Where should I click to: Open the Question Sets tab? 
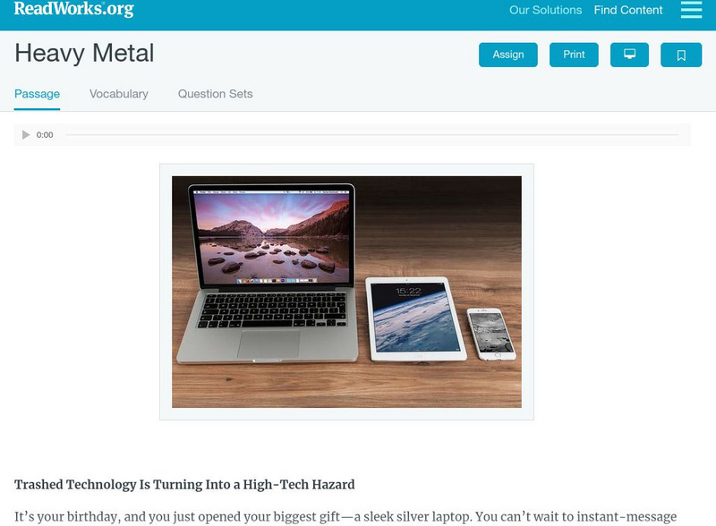click(x=215, y=94)
